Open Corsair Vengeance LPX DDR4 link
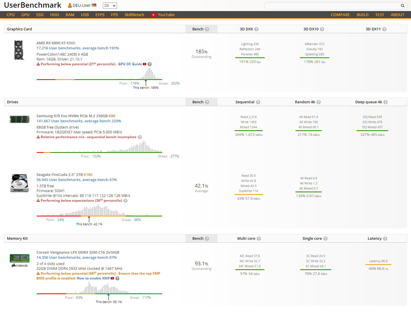 tap(78, 253)
